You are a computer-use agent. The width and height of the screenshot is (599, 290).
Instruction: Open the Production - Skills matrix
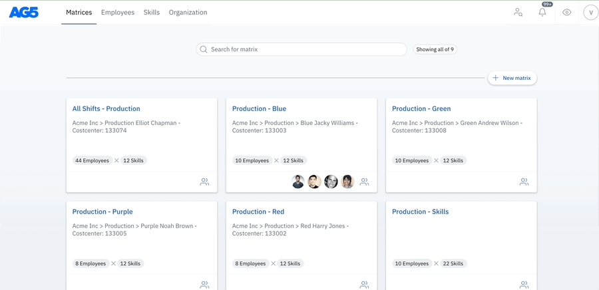pyautogui.click(x=420, y=212)
